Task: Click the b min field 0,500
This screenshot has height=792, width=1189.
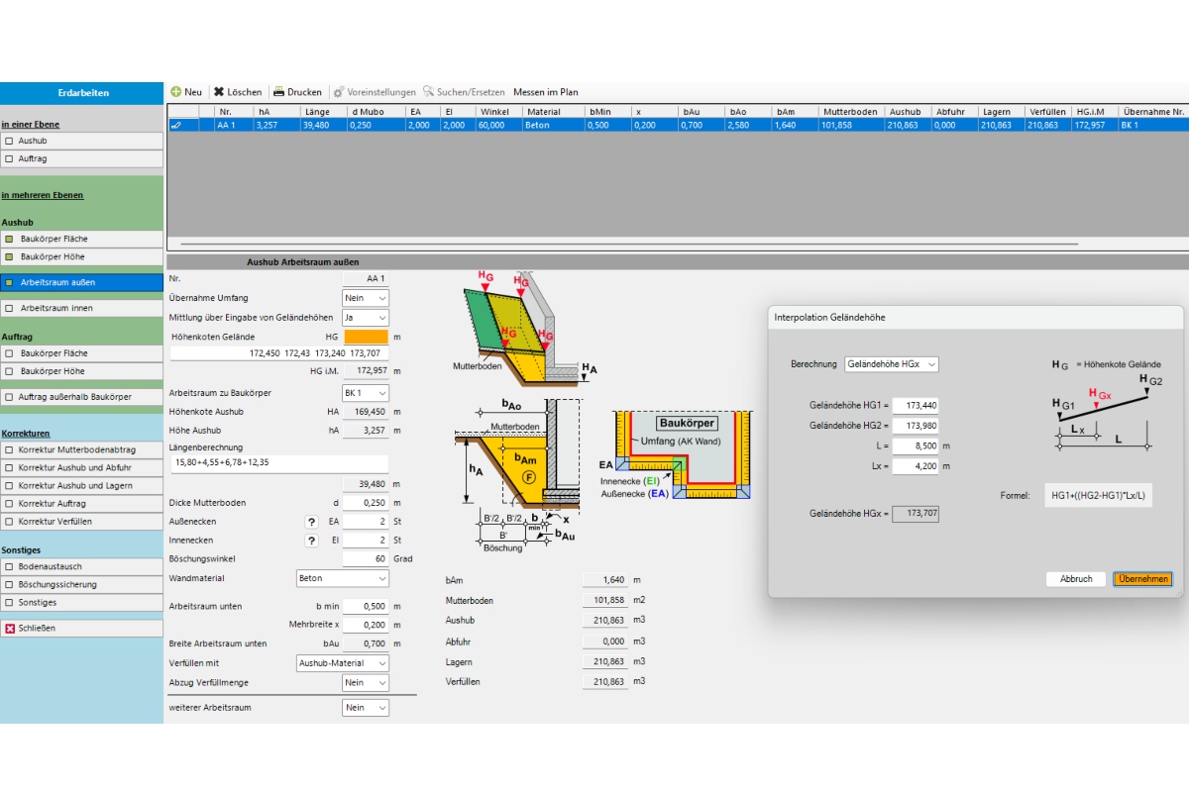Action: point(367,606)
